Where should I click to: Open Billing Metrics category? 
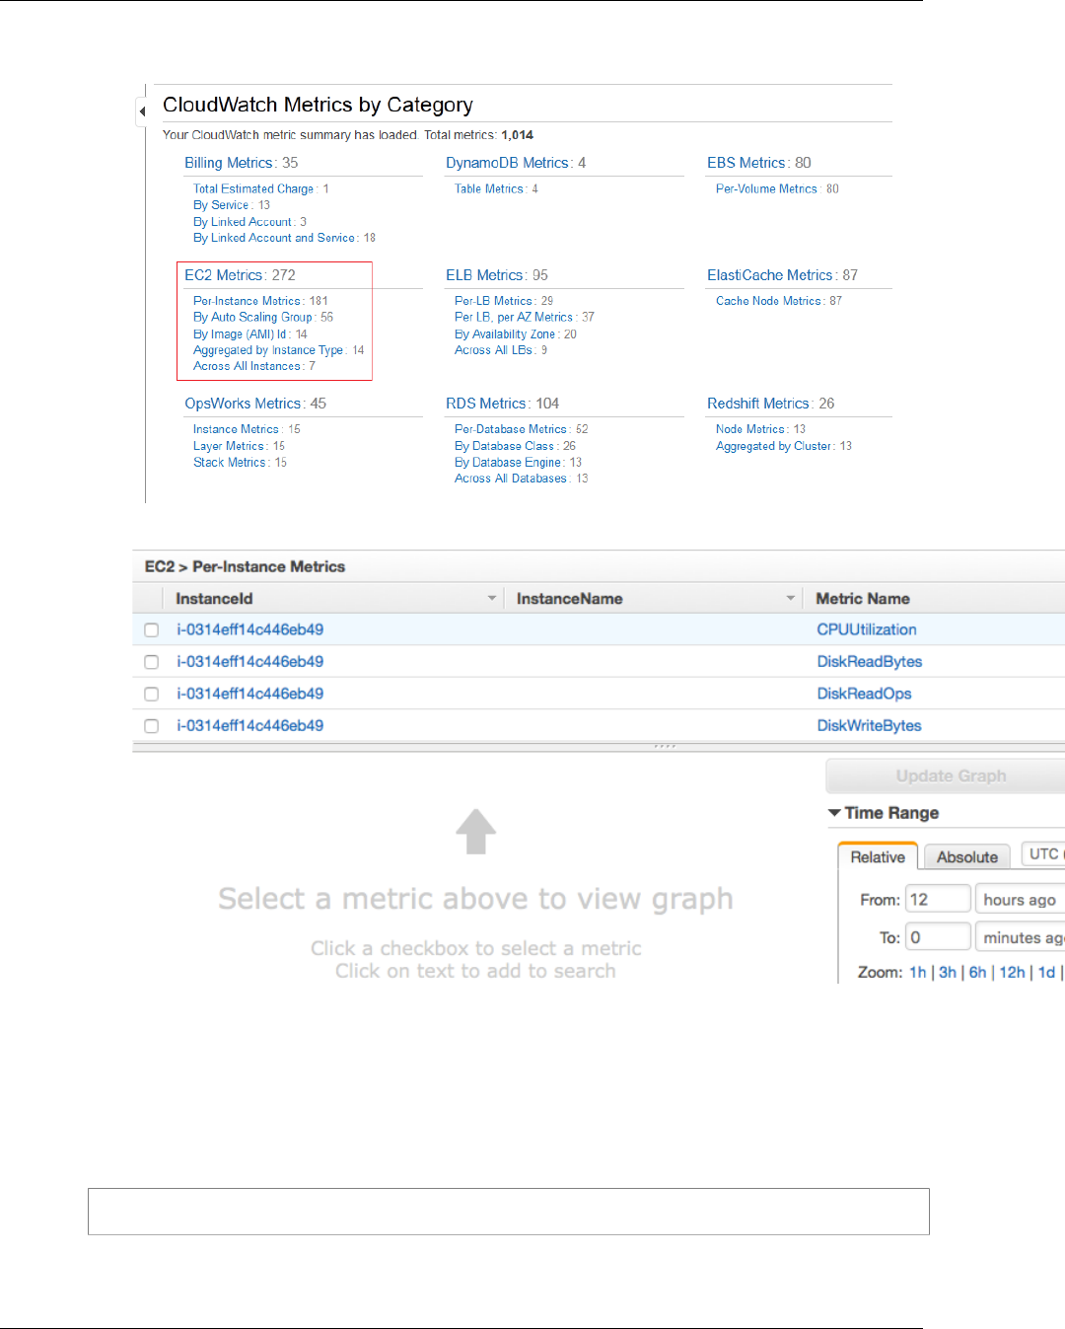click(228, 163)
